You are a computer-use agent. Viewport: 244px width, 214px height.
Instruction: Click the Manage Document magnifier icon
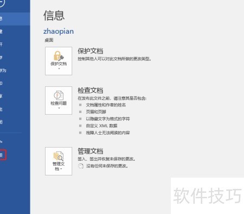59,156
